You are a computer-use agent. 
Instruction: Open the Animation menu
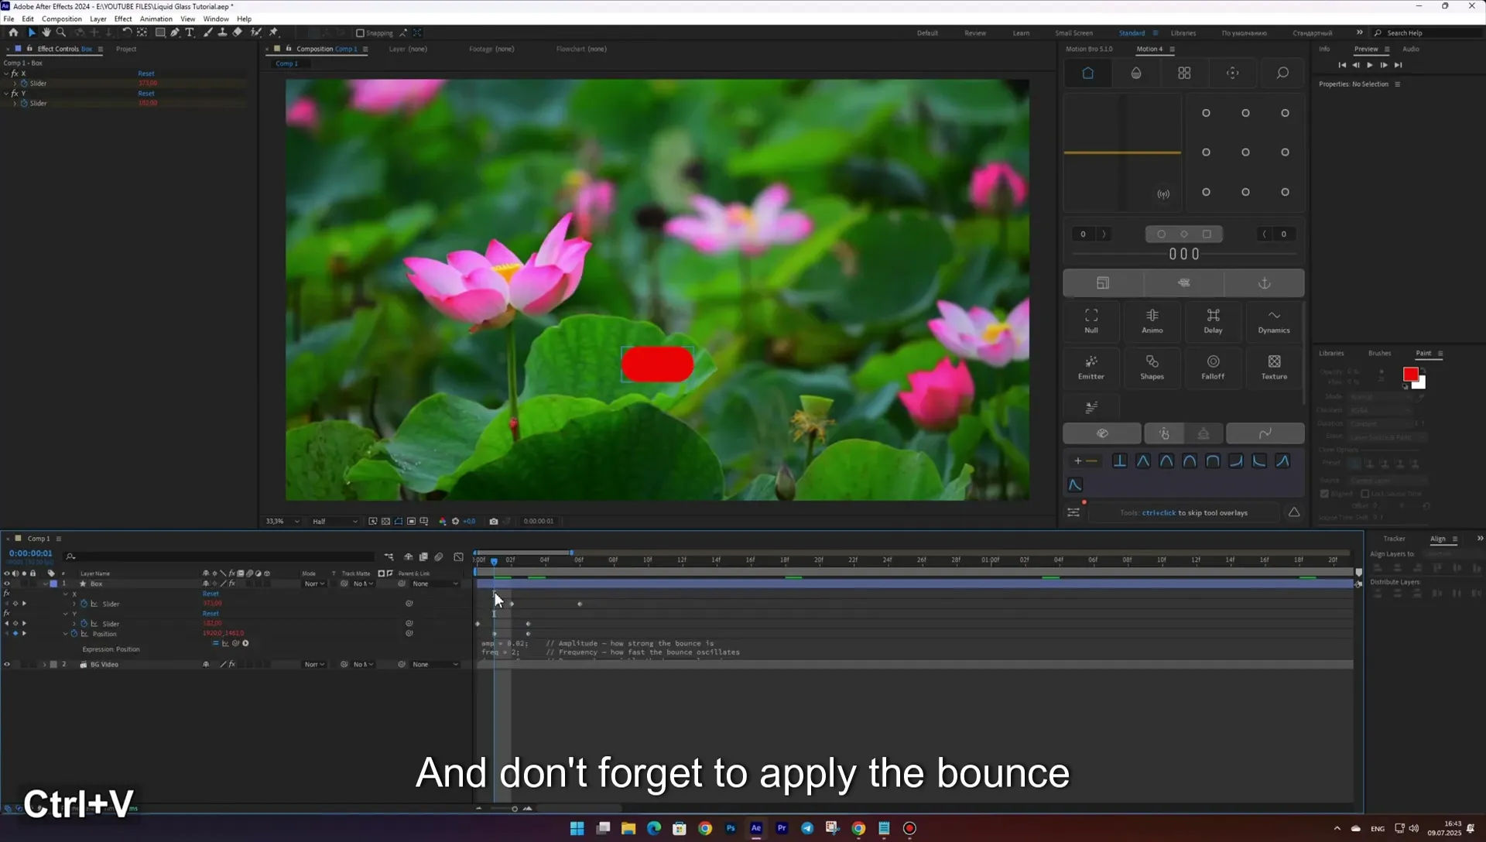click(x=156, y=19)
